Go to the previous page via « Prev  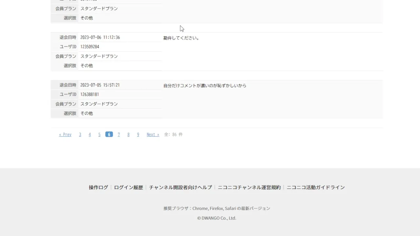pyautogui.click(x=65, y=135)
